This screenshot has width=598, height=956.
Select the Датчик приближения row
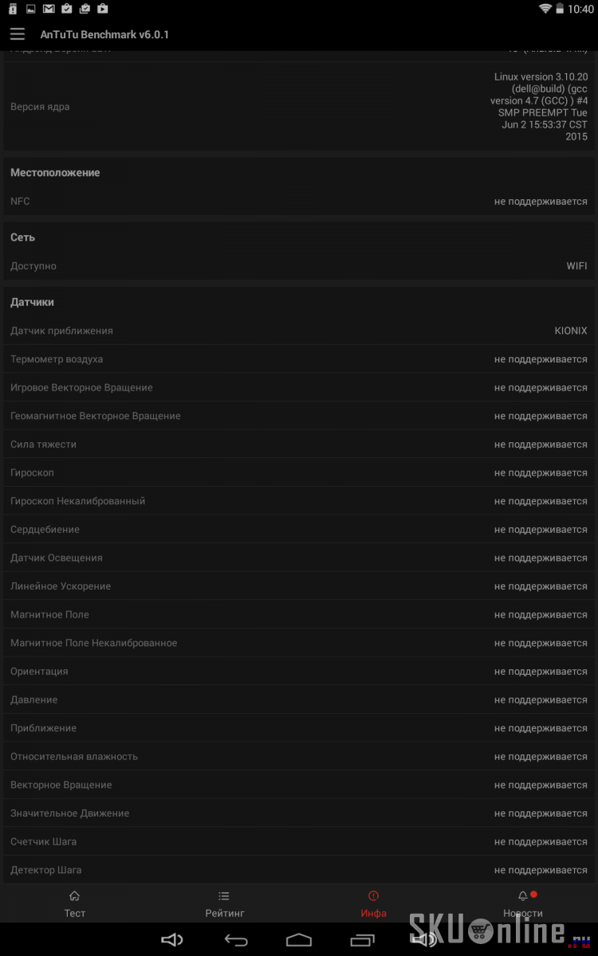[299, 331]
